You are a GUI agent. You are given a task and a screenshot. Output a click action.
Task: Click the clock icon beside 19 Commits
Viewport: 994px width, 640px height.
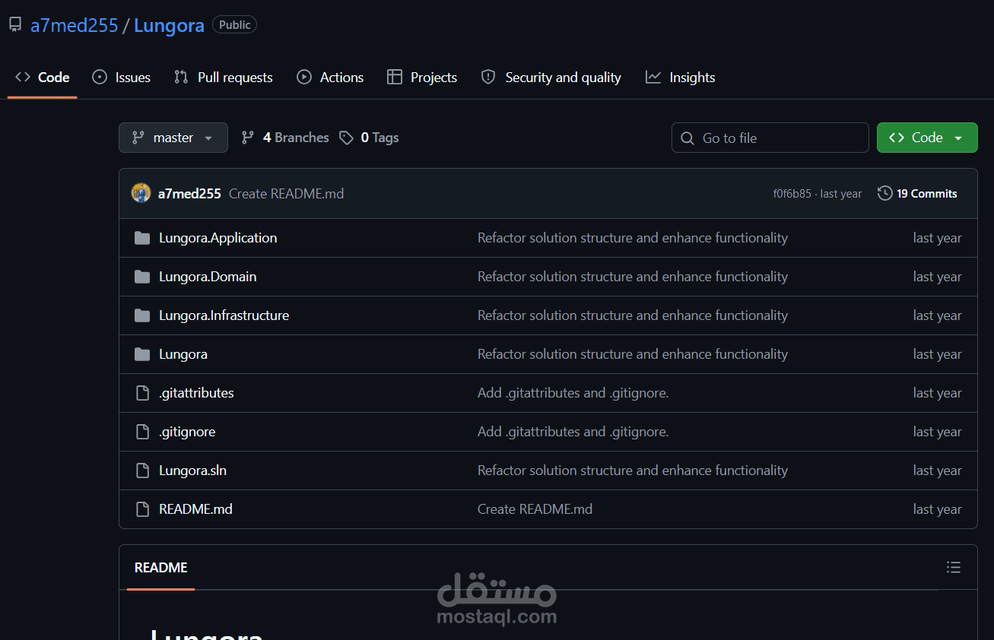[x=884, y=193]
